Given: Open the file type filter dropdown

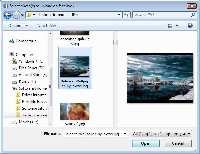Looking at the screenshot, I should [162, 134].
